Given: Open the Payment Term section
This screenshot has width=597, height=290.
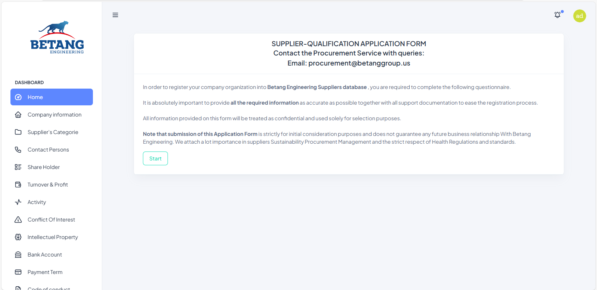Looking at the screenshot, I should (x=45, y=272).
